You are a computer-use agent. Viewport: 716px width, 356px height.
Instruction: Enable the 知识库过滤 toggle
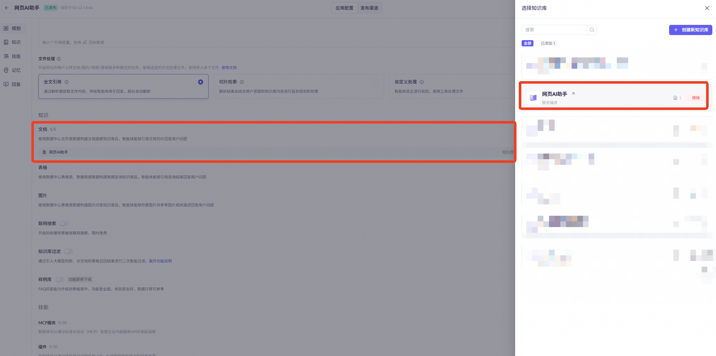pos(69,251)
